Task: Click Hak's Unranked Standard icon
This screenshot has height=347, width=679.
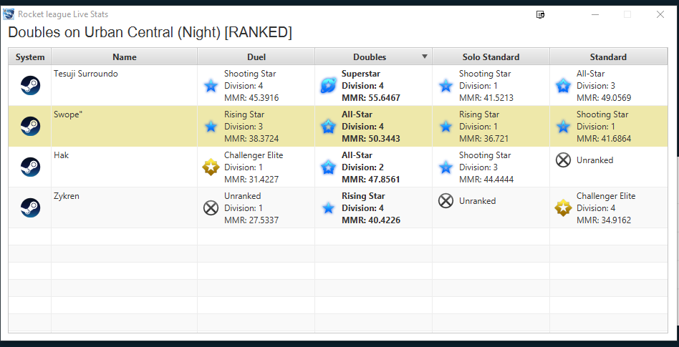Action: coord(563,160)
